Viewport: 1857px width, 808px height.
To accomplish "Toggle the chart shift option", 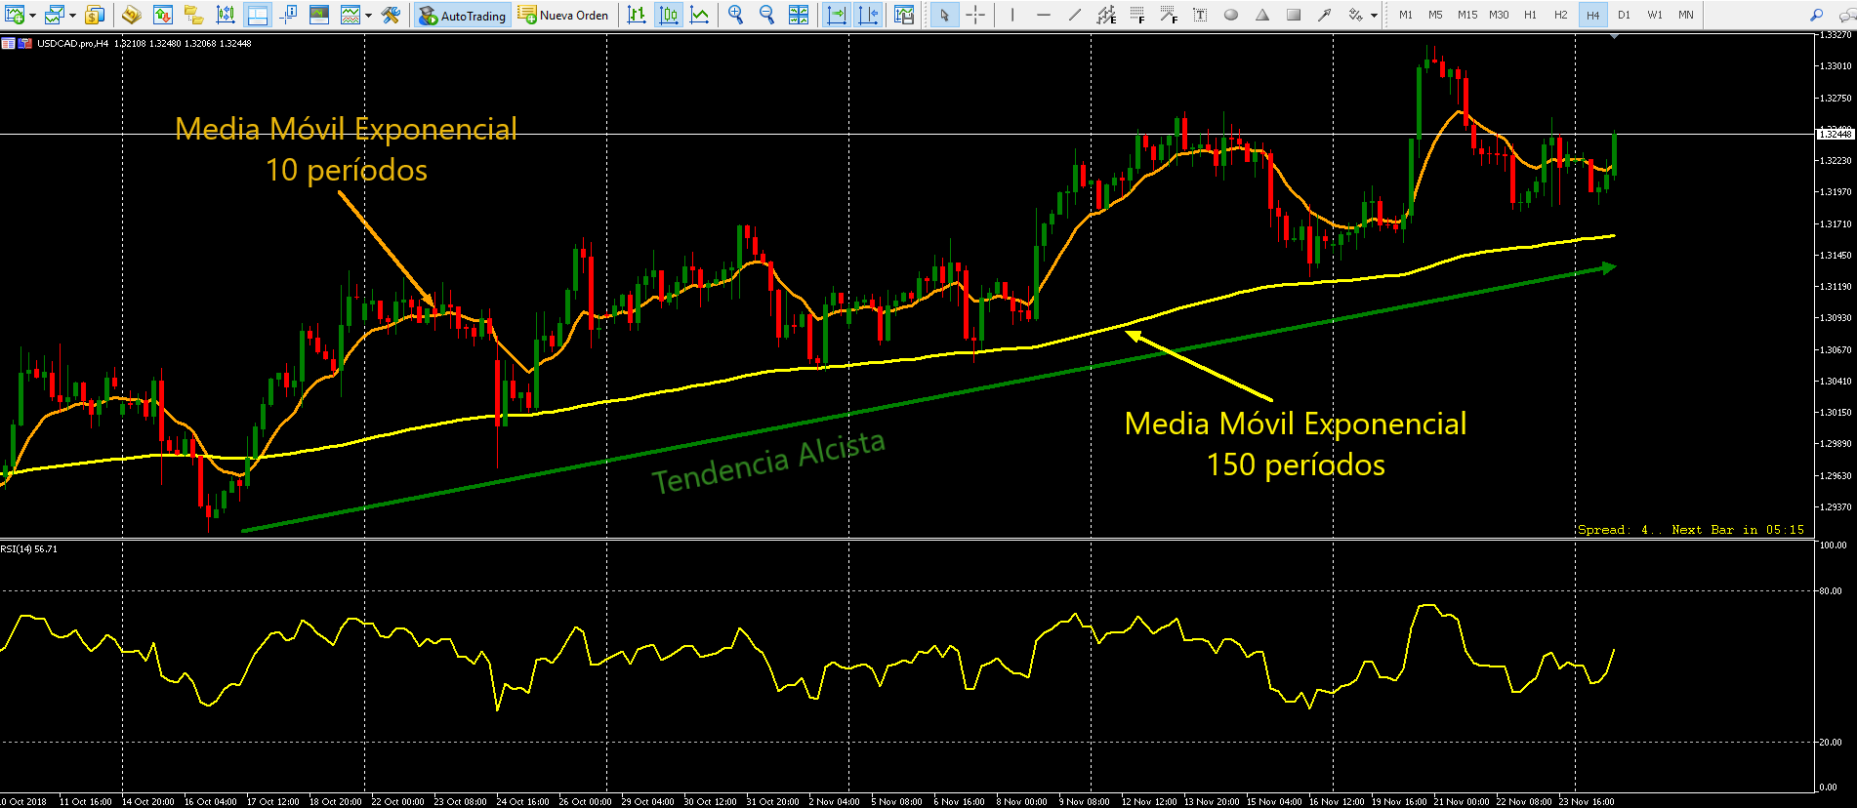I will (867, 15).
